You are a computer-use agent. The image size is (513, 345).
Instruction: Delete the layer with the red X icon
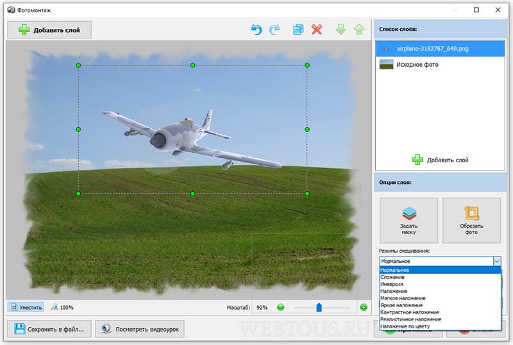[x=317, y=29]
